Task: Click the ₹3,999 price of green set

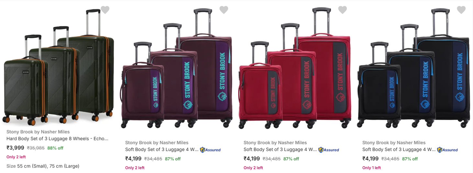Action: [15, 148]
